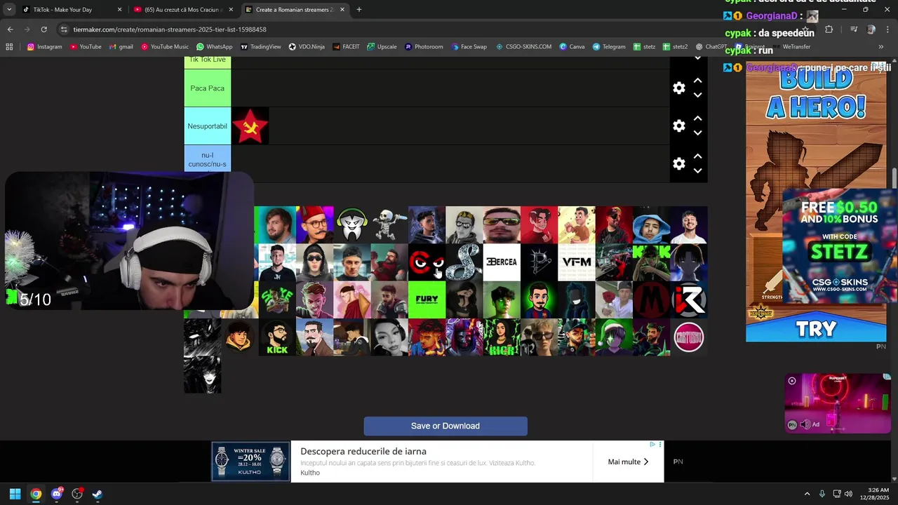Image resolution: width=898 pixels, height=505 pixels.
Task: Select the VFM logo tile
Action: point(577,262)
